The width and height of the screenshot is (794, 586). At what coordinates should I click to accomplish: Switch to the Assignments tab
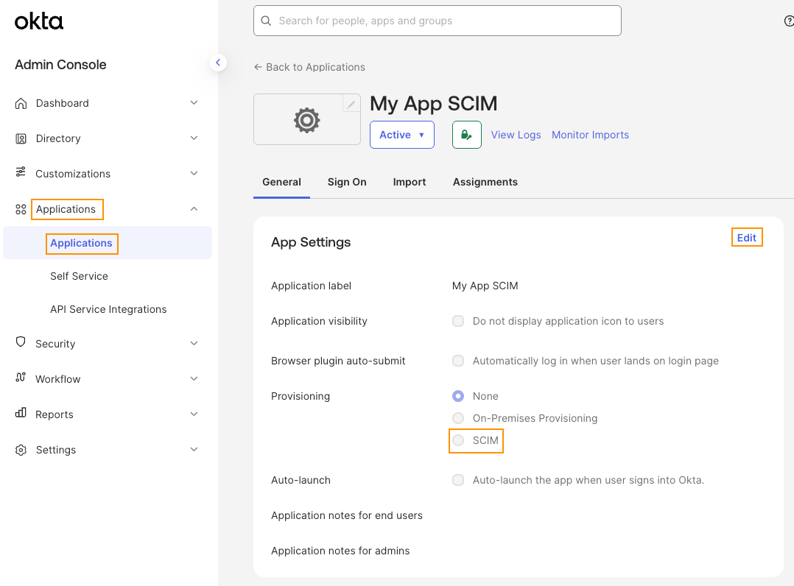(485, 182)
